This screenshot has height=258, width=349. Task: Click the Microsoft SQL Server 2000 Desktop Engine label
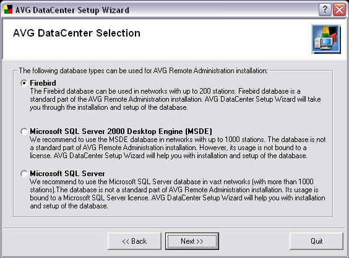pos(121,131)
